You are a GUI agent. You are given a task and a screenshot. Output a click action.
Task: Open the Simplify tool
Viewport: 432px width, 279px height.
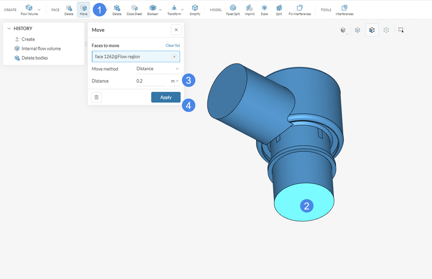pos(195,10)
